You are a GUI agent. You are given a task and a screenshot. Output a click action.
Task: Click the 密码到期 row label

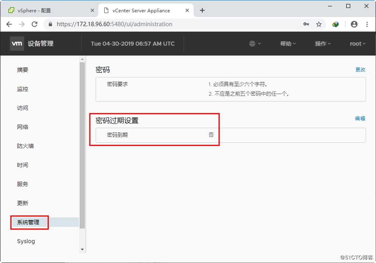pos(117,135)
